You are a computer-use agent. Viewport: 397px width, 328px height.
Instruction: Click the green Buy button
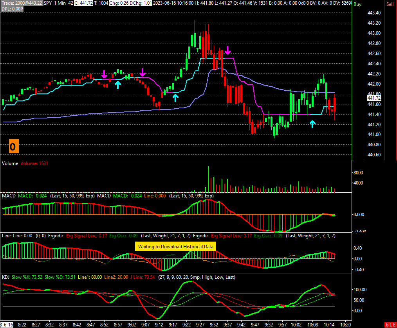pos(357,4)
